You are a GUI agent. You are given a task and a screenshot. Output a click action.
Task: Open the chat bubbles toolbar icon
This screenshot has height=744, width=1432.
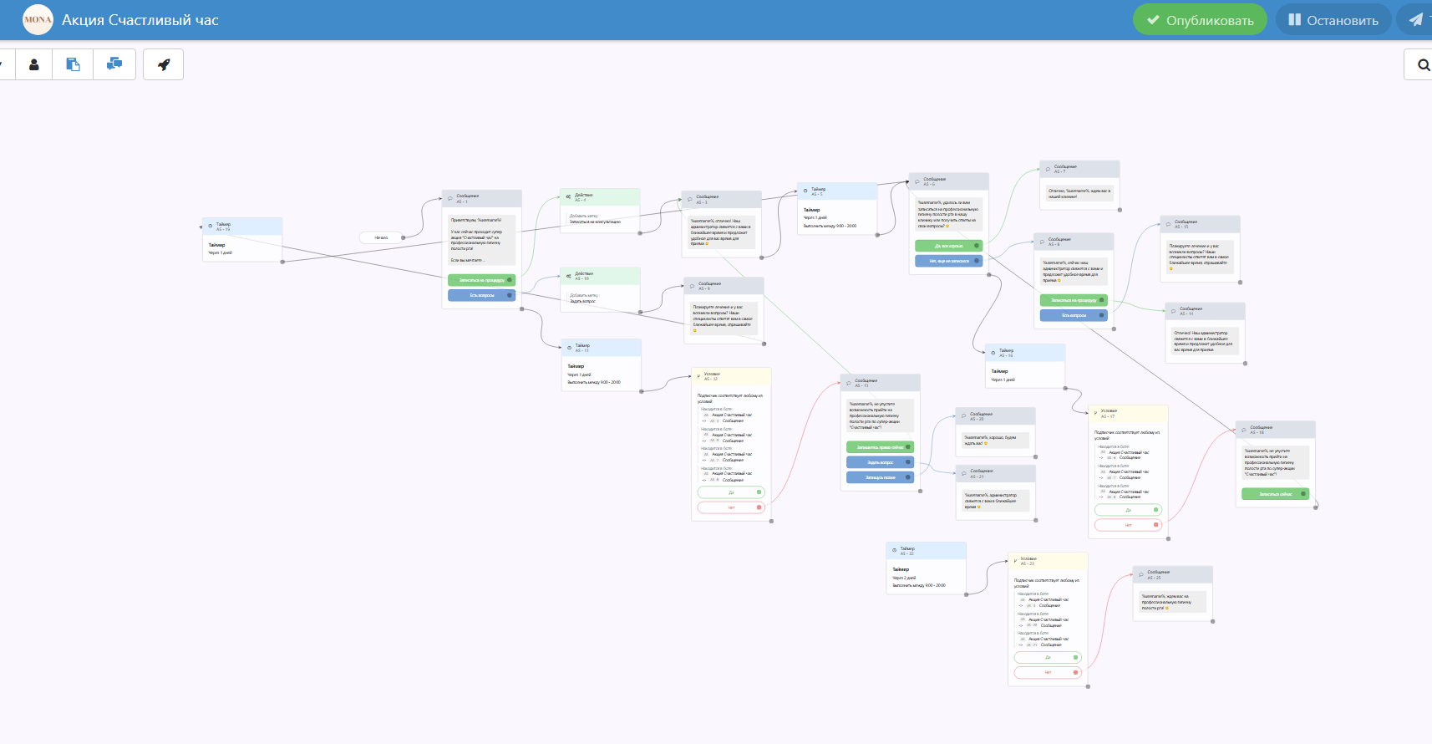pos(114,64)
